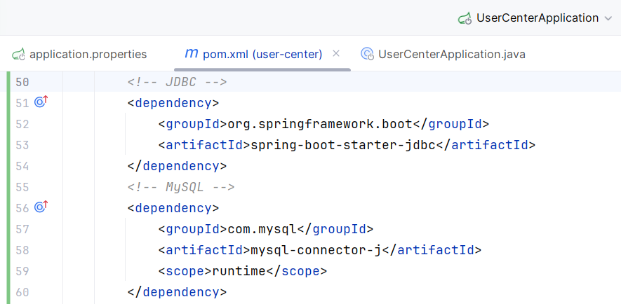Select the pom.xml (user-center) tab
The width and height of the screenshot is (621, 304).
coord(262,54)
